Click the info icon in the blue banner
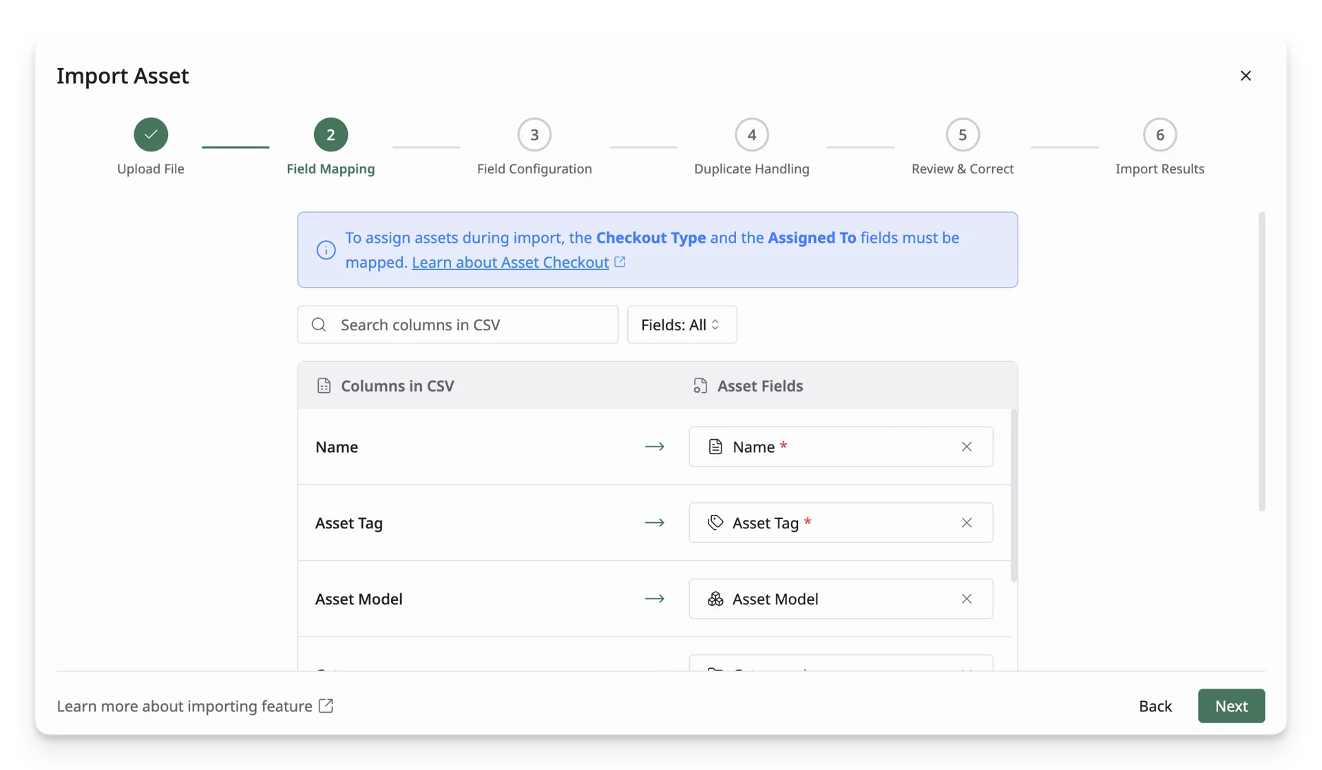 coord(326,250)
